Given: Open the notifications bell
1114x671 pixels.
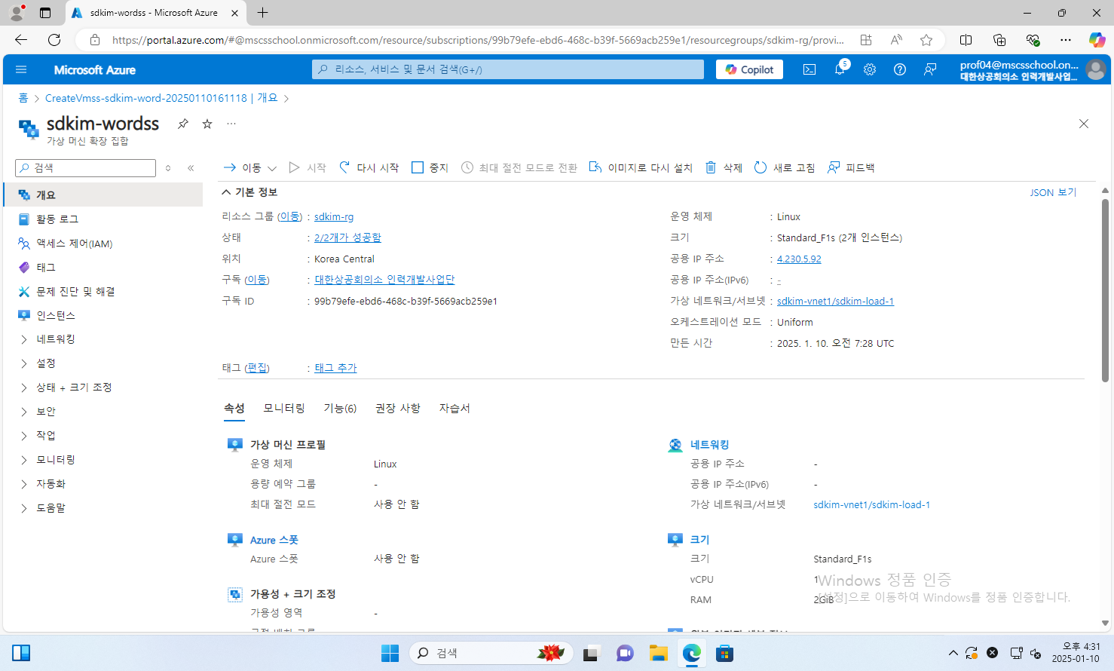Looking at the screenshot, I should (x=840, y=69).
